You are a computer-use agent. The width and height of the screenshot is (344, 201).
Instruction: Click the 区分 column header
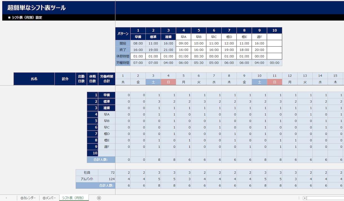click(x=65, y=79)
